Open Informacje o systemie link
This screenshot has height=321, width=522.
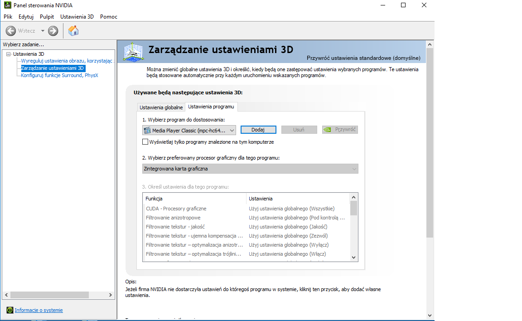click(x=39, y=310)
